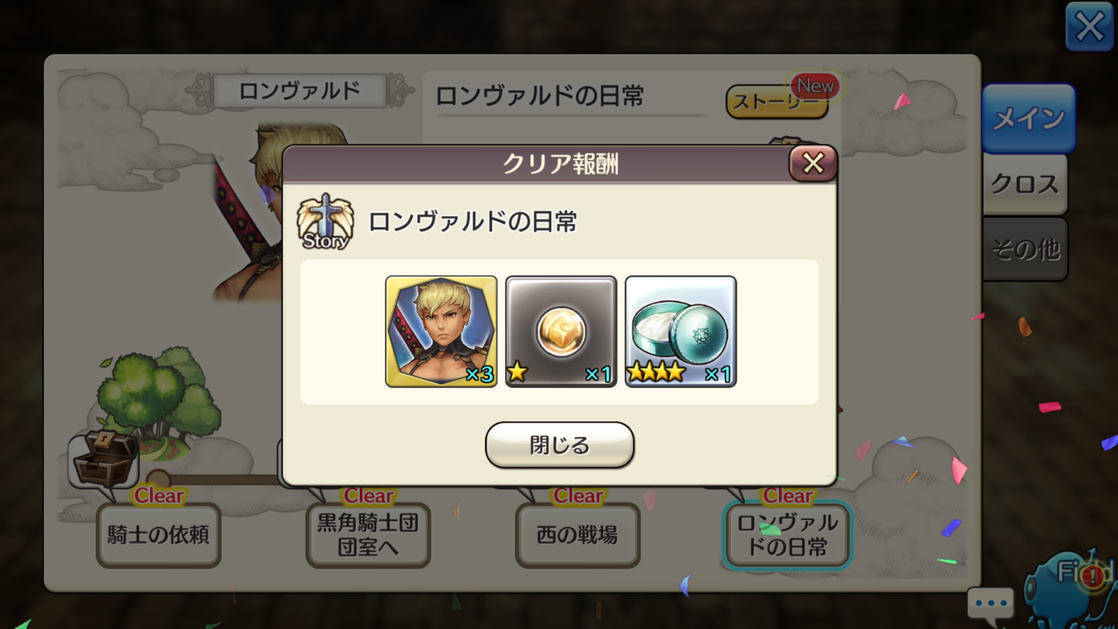
Task: Select the gold coin reward item
Action: point(561,331)
